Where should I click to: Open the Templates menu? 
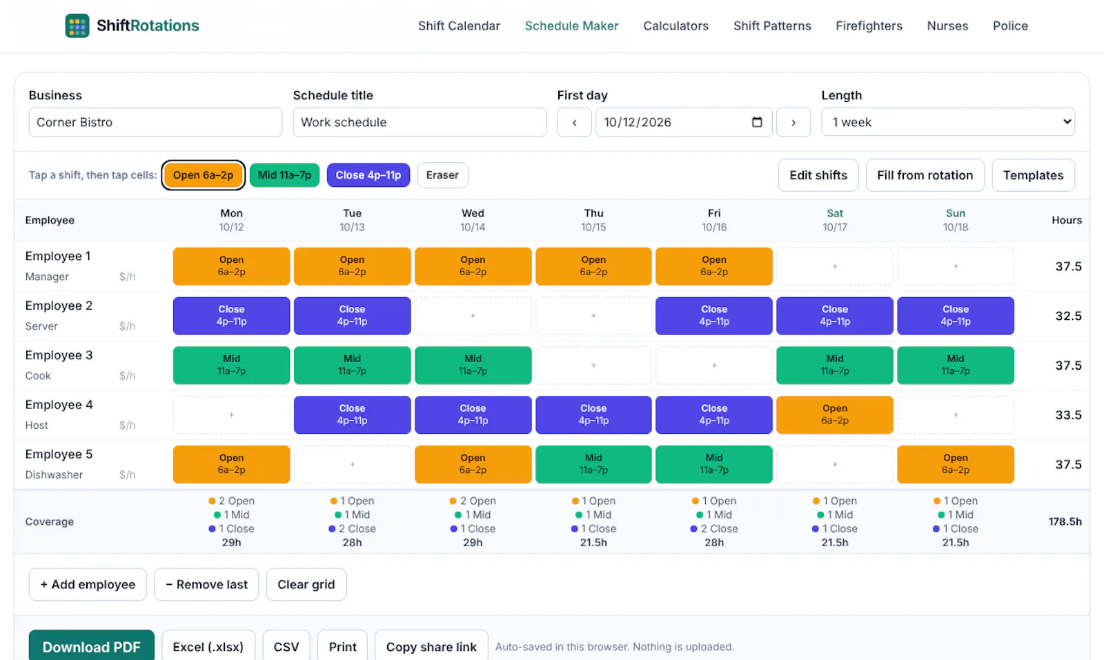[x=1033, y=175]
